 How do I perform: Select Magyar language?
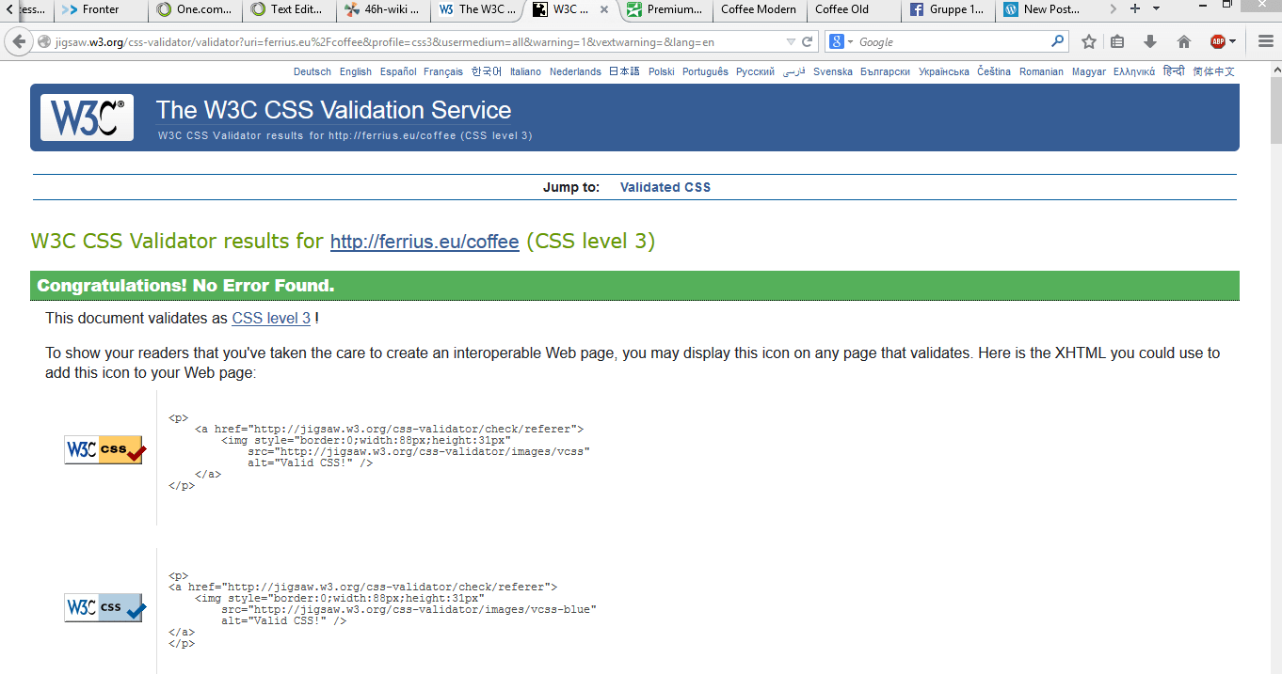(1089, 71)
